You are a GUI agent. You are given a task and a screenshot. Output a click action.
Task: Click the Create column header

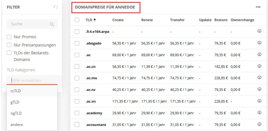(x=118, y=20)
